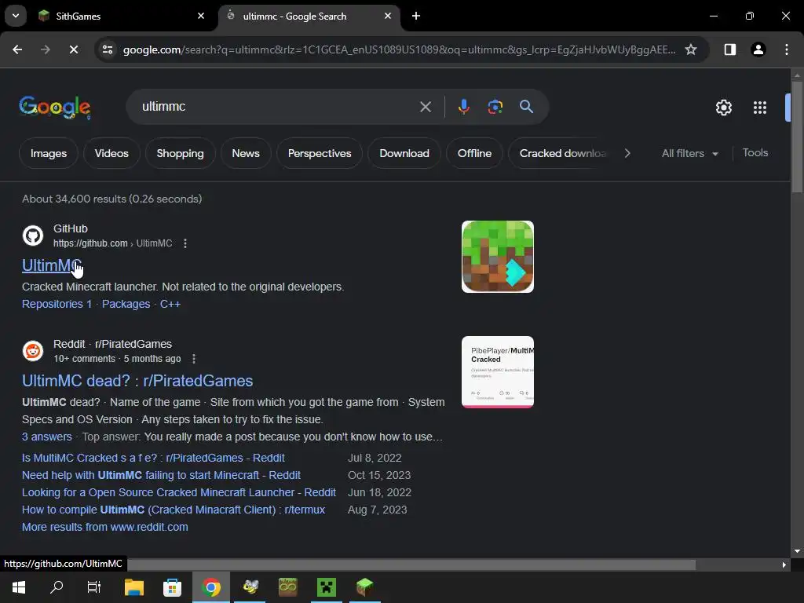Select the ultimmc Google Search tab
This screenshot has height=603, width=804.
pyautogui.click(x=309, y=16)
